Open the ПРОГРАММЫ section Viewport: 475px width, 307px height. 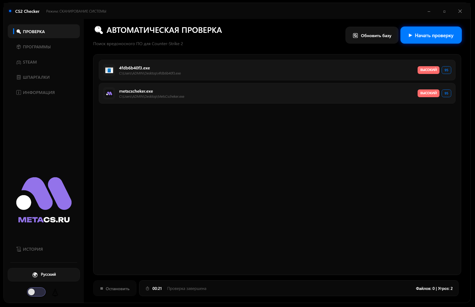[x=37, y=47]
